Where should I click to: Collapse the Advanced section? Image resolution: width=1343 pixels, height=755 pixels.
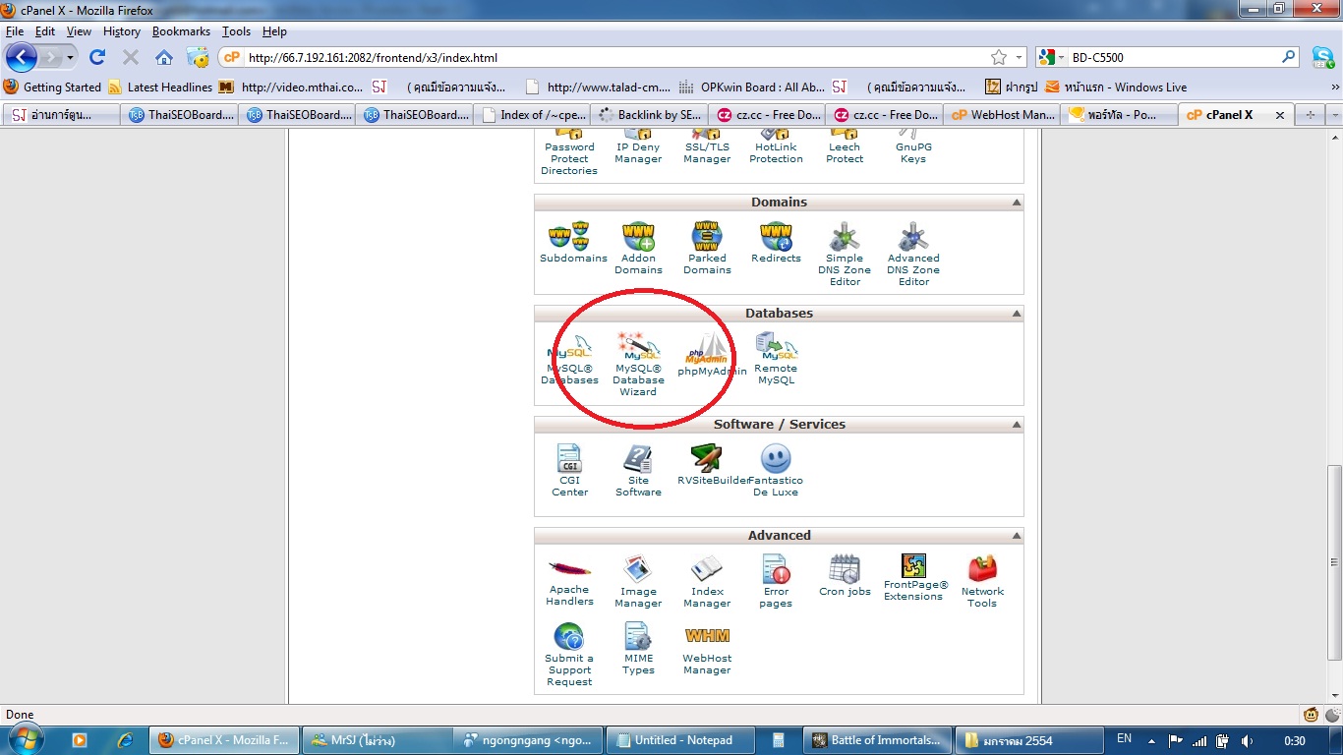[1016, 536]
